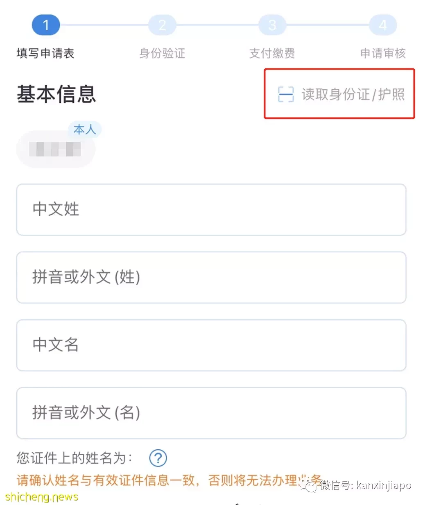
Task: Tap the WeChat logo in the watermark
Action: [x=308, y=486]
